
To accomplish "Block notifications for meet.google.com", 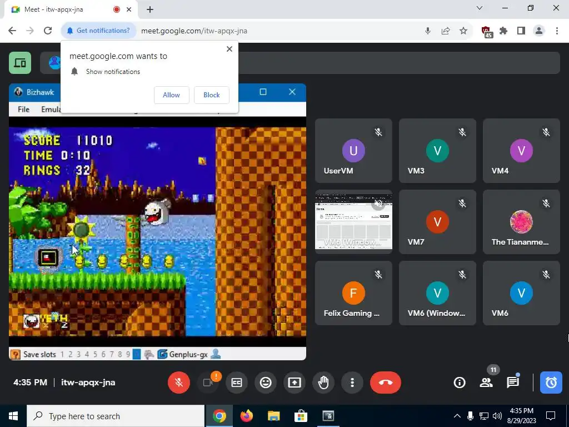I will 212,95.
